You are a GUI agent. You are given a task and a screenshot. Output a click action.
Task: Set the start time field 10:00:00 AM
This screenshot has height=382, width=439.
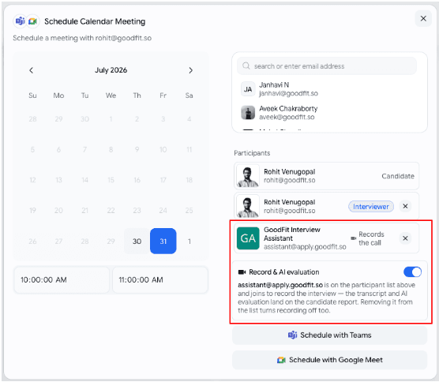point(62,279)
